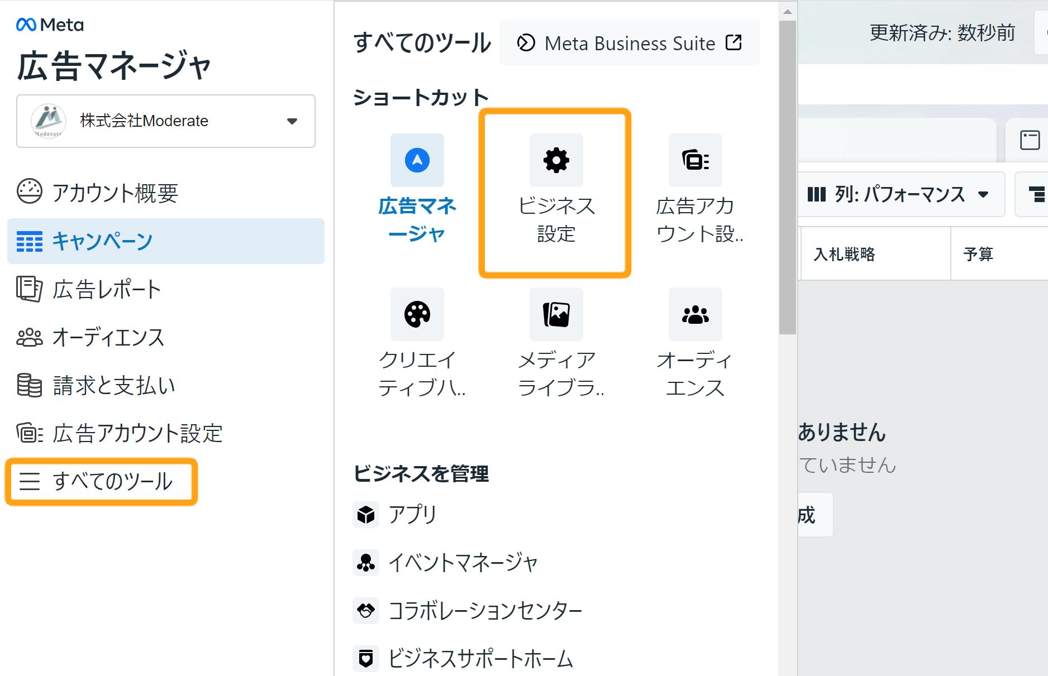Open the オーディエンス people shortcut tile
Image resolution: width=1048 pixels, height=676 pixels.
pos(695,343)
